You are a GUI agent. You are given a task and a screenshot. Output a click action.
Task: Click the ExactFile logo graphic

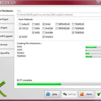[3, 89]
